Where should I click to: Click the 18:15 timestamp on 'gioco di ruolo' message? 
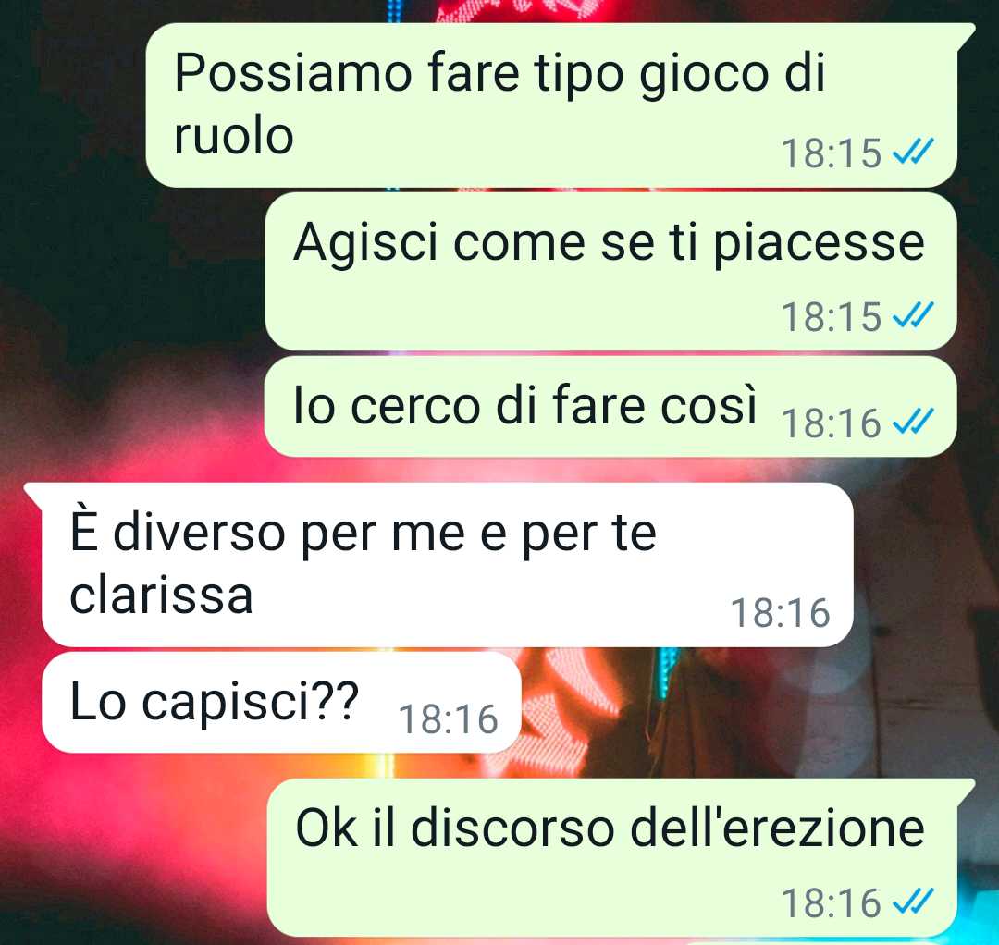tap(832, 153)
